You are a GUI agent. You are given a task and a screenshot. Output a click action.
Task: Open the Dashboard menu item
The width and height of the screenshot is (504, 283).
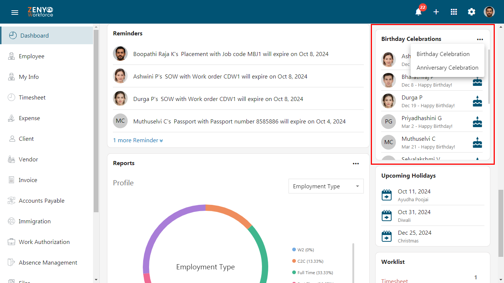(x=46, y=35)
